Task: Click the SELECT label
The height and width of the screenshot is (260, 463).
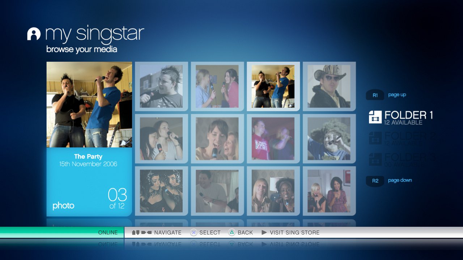Action: tap(210, 233)
